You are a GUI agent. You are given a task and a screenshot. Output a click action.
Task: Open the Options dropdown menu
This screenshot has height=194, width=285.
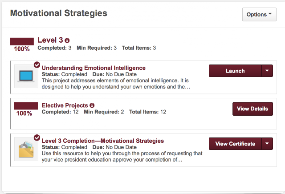[x=259, y=14]
